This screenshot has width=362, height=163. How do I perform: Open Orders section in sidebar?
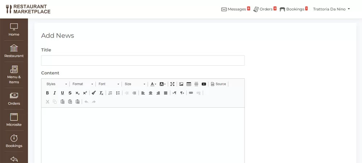14,98
